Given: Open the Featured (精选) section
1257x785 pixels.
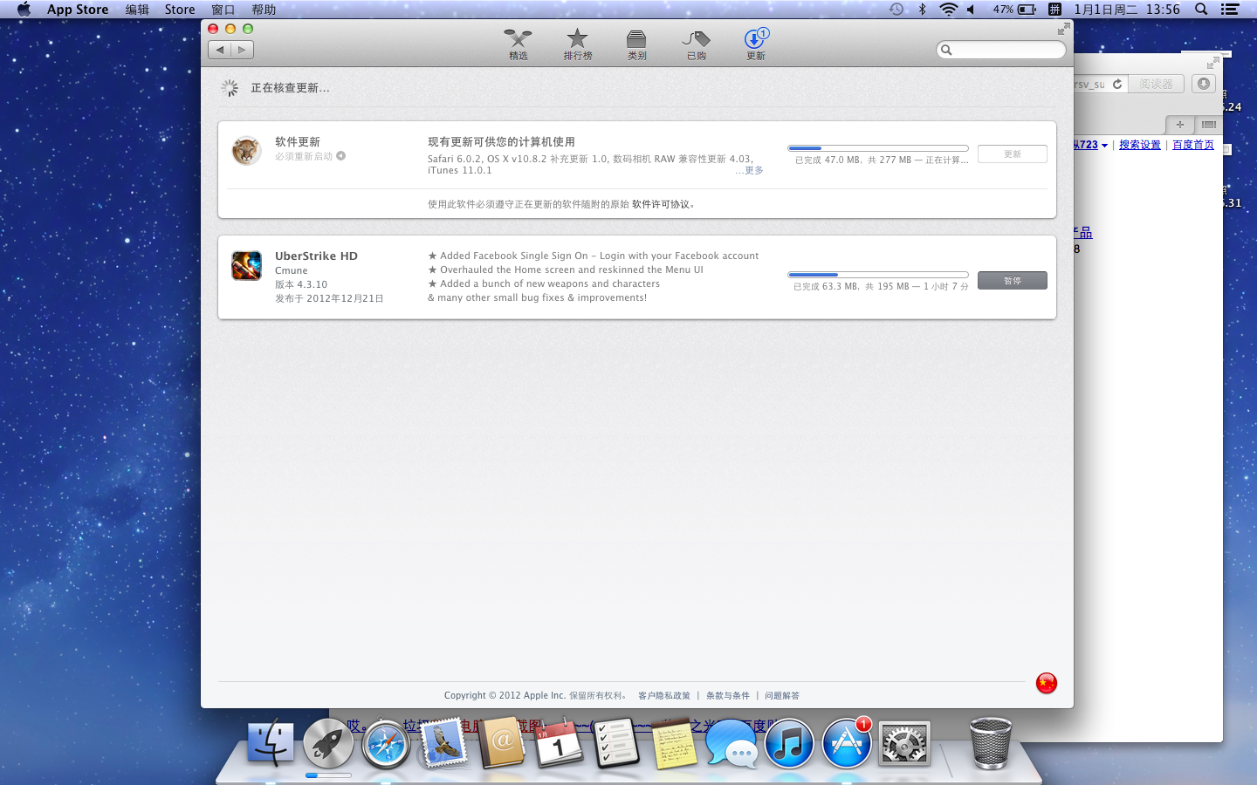Looking at the screenshot, I should click(x=518, y=44).
